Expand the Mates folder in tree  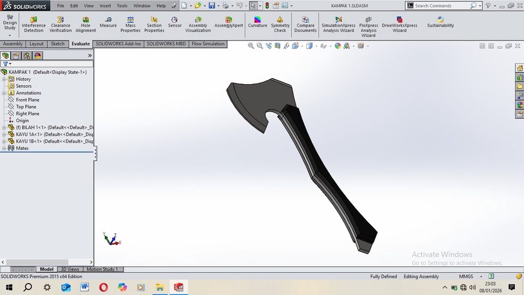(x=4, y=148)
